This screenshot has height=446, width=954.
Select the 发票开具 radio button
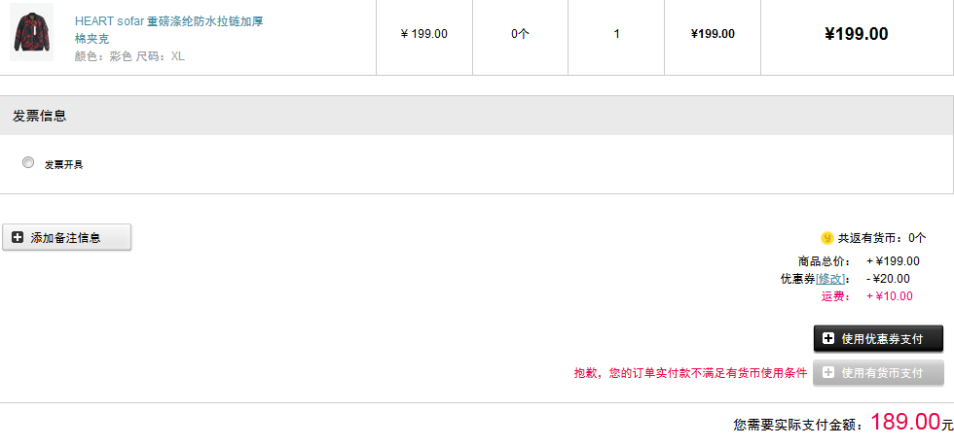[x=28, y=162]
